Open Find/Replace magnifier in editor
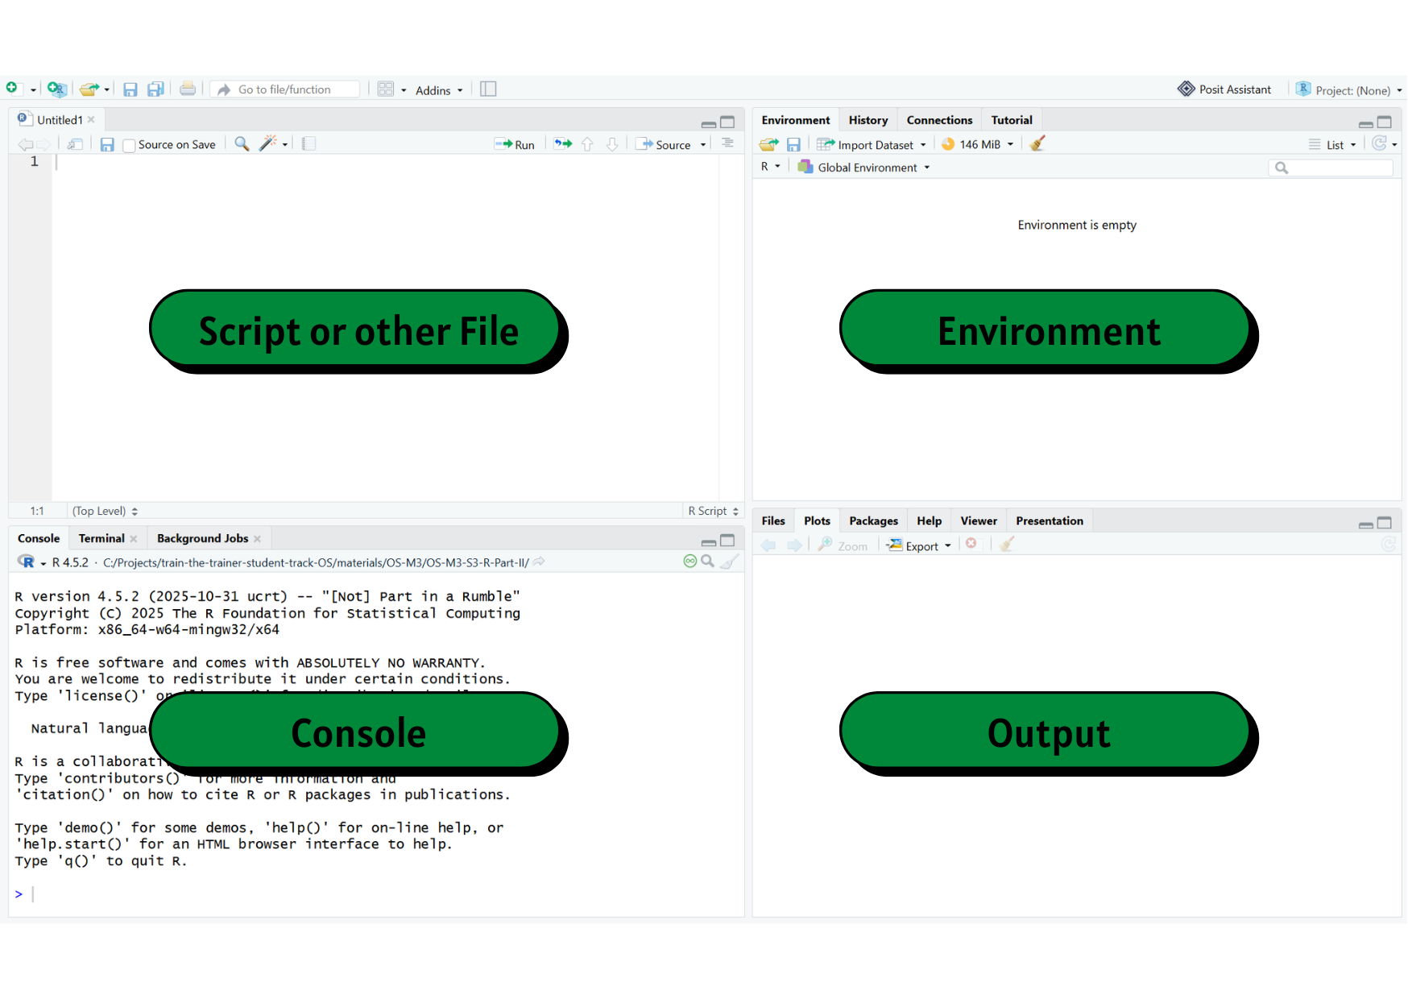Image resolution: width=1408 pixels, height=999 pixels. click(242, 143)
